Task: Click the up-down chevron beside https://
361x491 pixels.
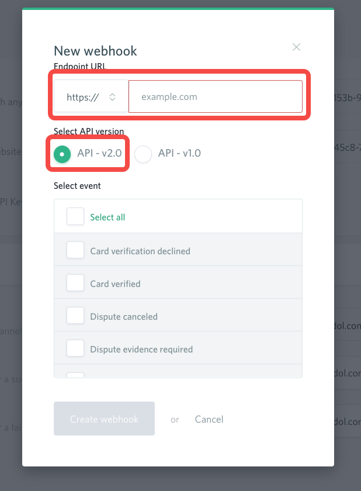Action: click(x=113, y=97)
